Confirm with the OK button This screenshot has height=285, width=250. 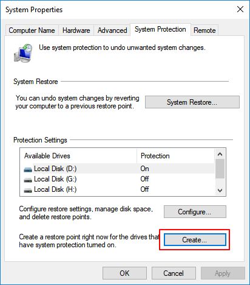click(x=124, y=273)
